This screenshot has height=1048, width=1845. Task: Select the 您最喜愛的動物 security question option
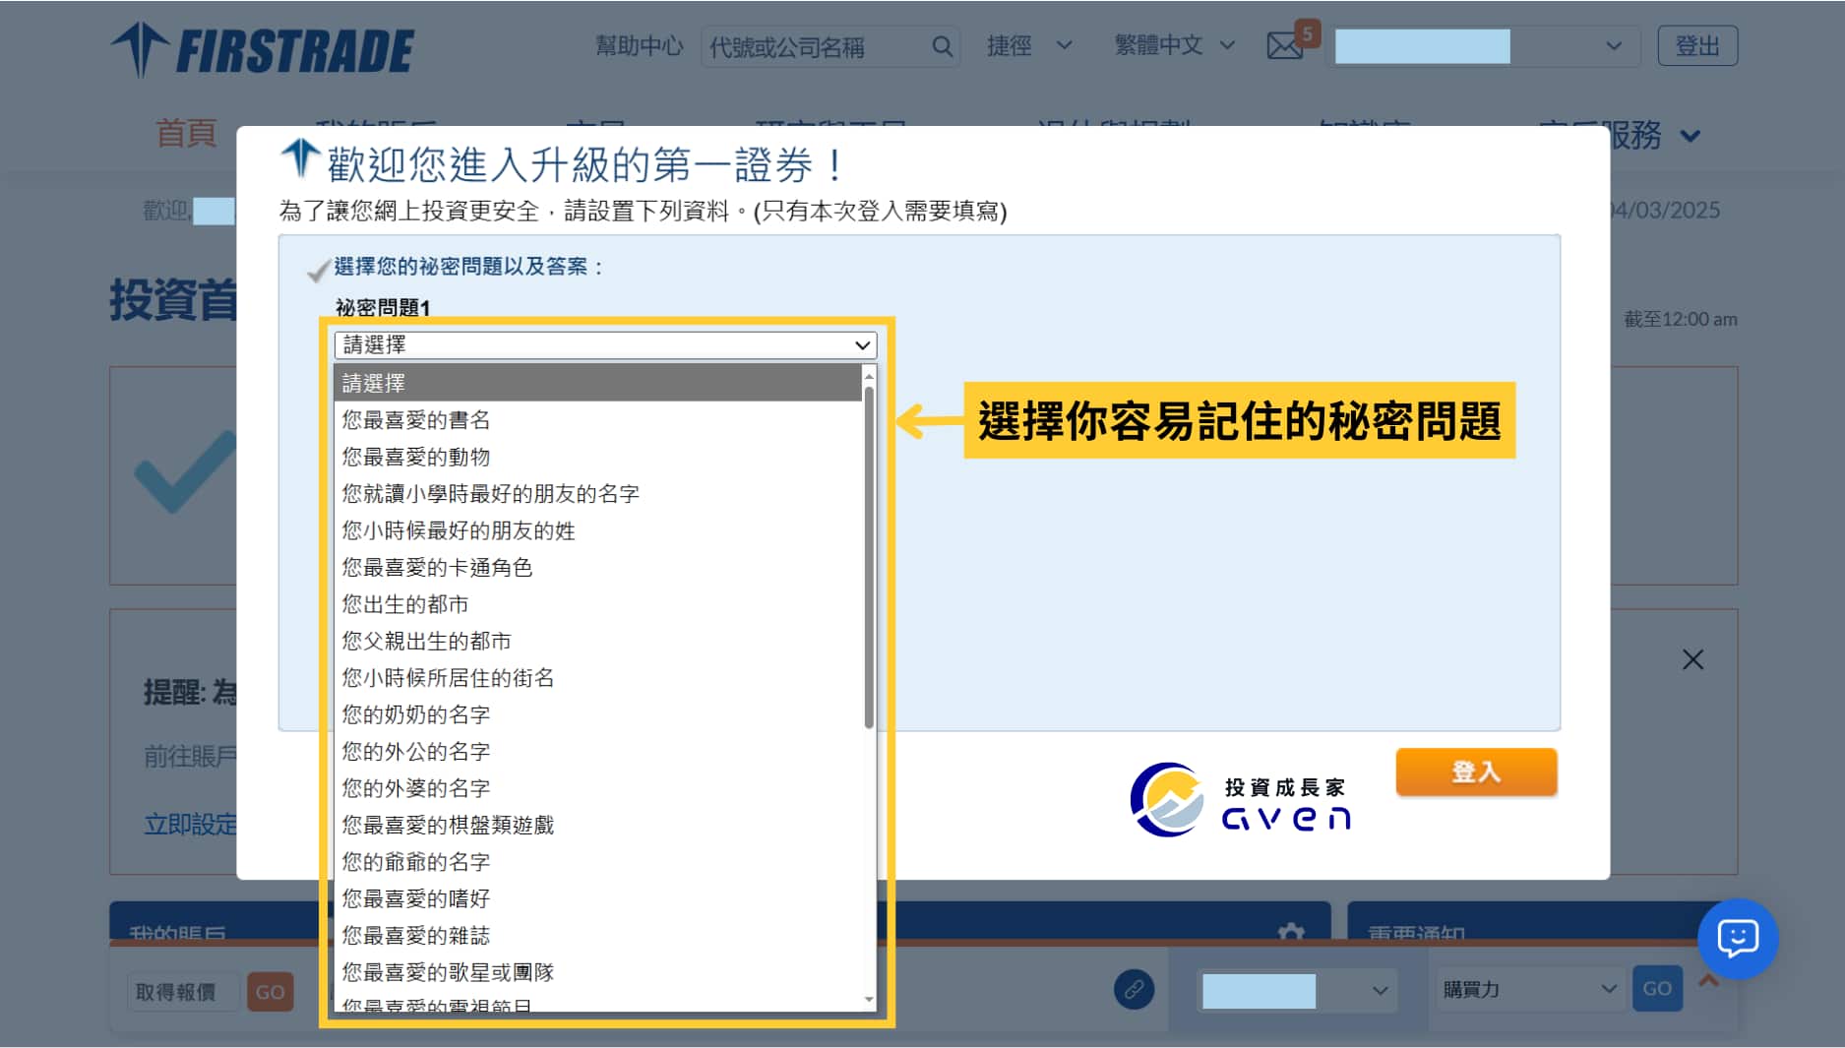pyautogui.click(x=416, y=457)
